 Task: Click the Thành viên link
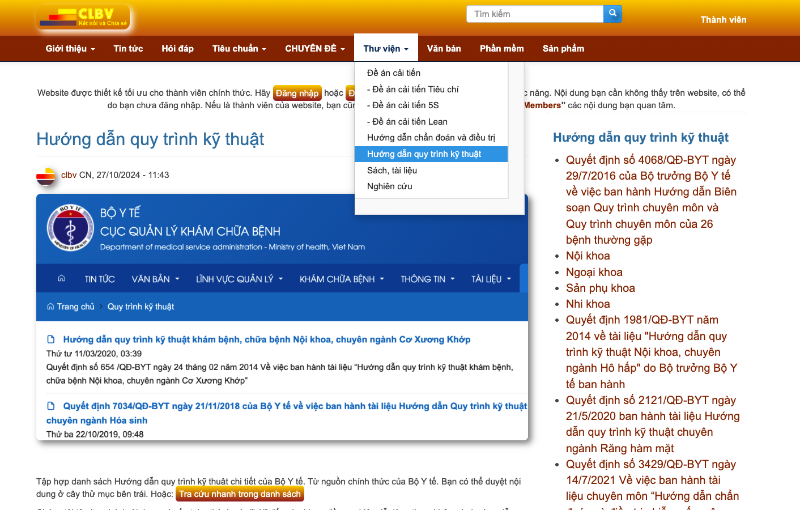tap(723, 20)
